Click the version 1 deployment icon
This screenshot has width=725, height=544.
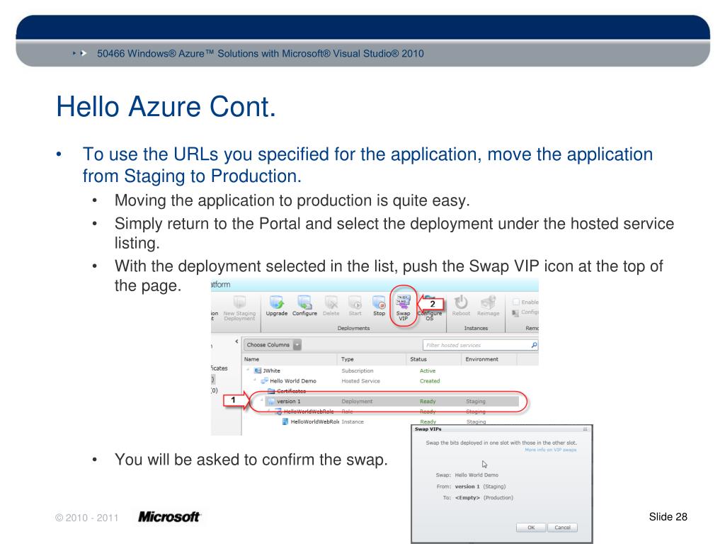click(271, 402)
